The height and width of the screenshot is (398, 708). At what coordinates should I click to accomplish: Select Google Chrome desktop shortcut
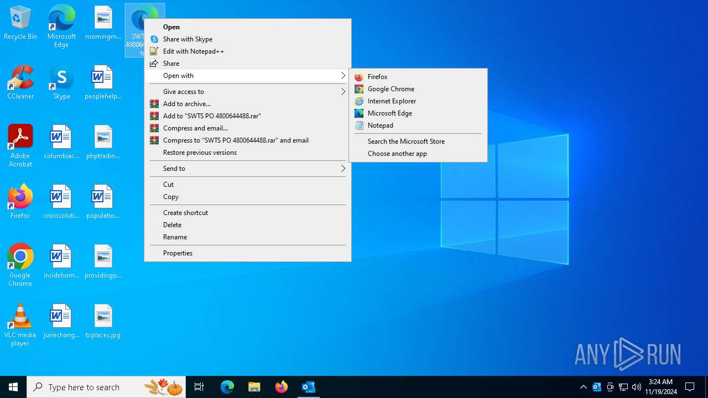point(20,265)
